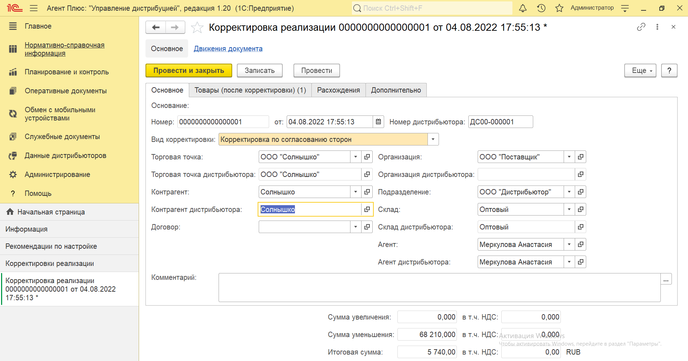Close the document form X
Image resolution: width=688 pixels, height=361 pixels.
coord(673,27)
